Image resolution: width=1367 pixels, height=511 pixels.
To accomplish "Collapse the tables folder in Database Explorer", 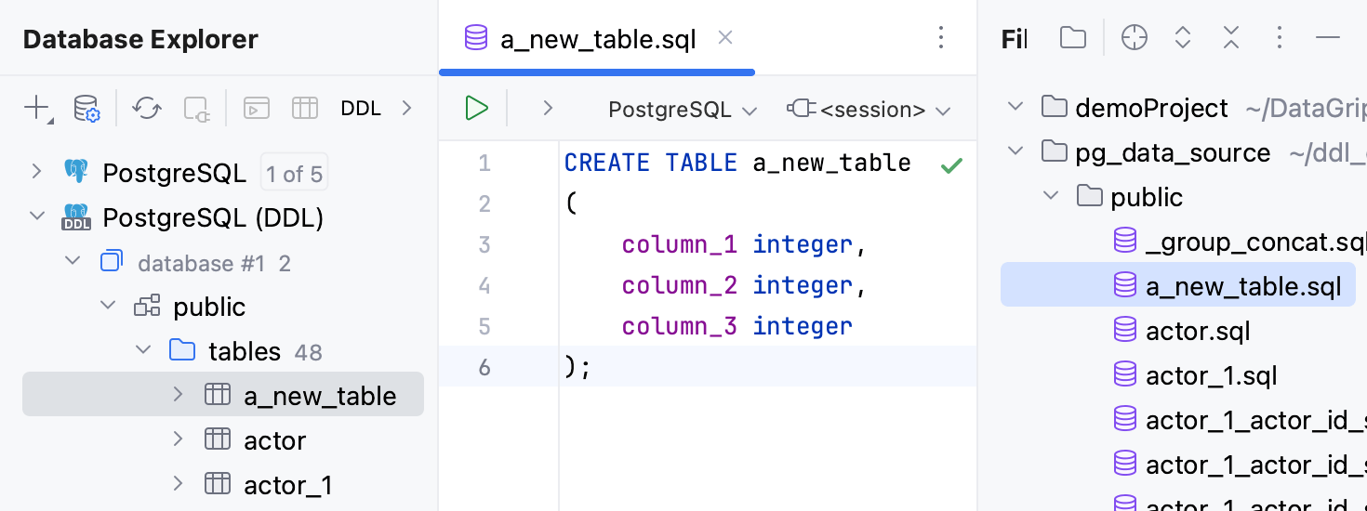I will click(x=143, y=350).
